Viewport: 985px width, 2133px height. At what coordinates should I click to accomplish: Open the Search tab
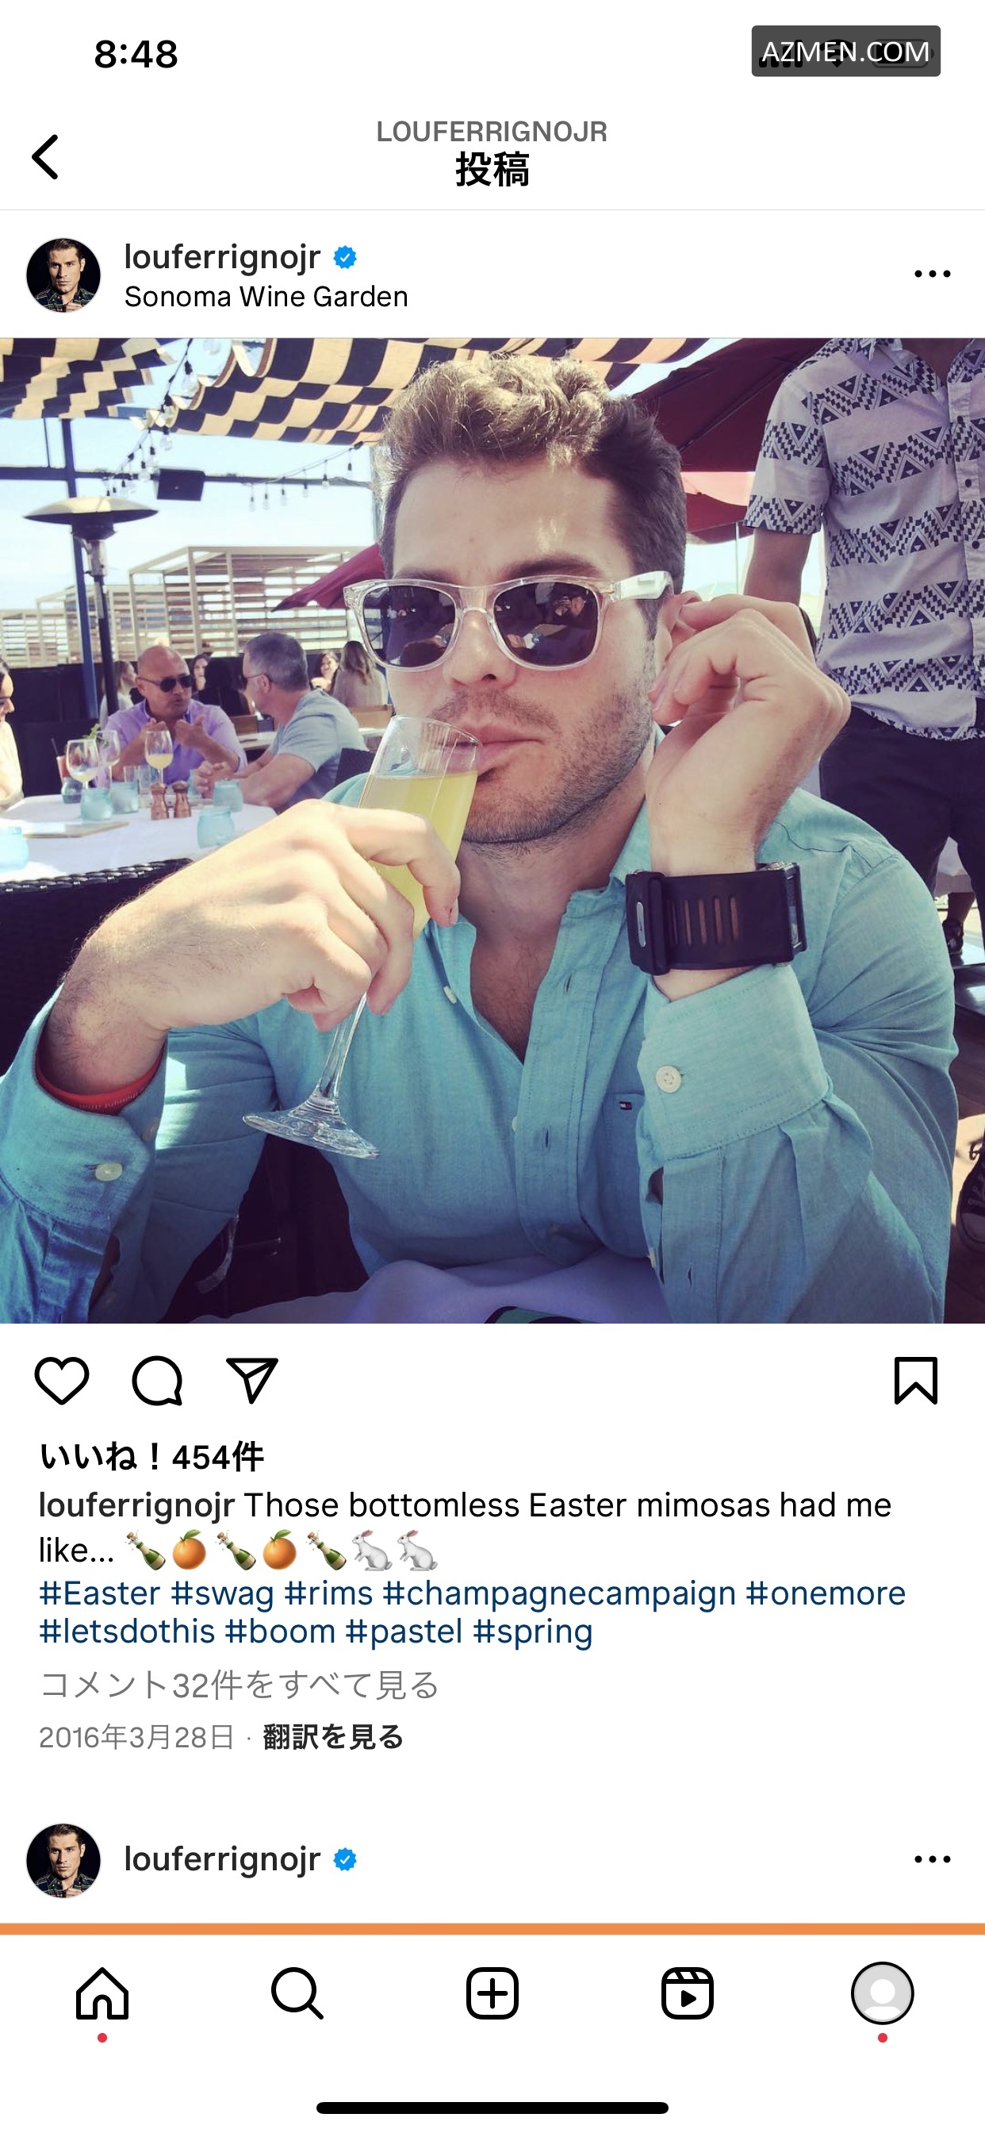297,1993
